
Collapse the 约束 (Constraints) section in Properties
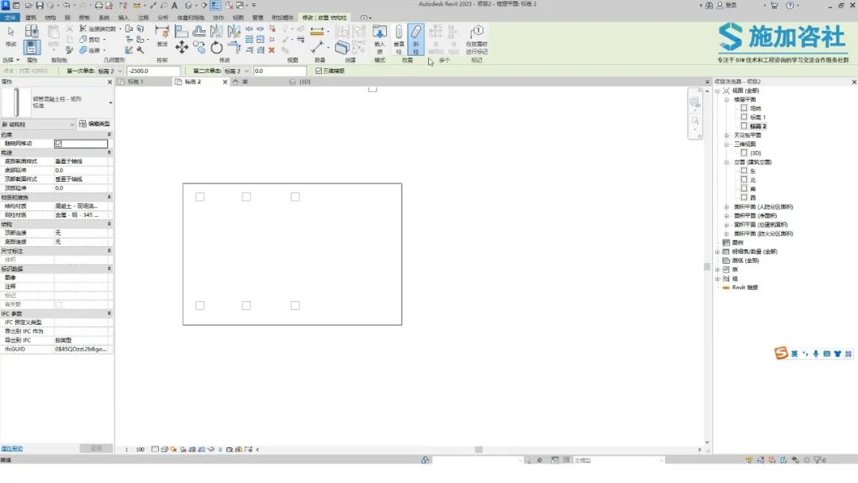[109, 134]
